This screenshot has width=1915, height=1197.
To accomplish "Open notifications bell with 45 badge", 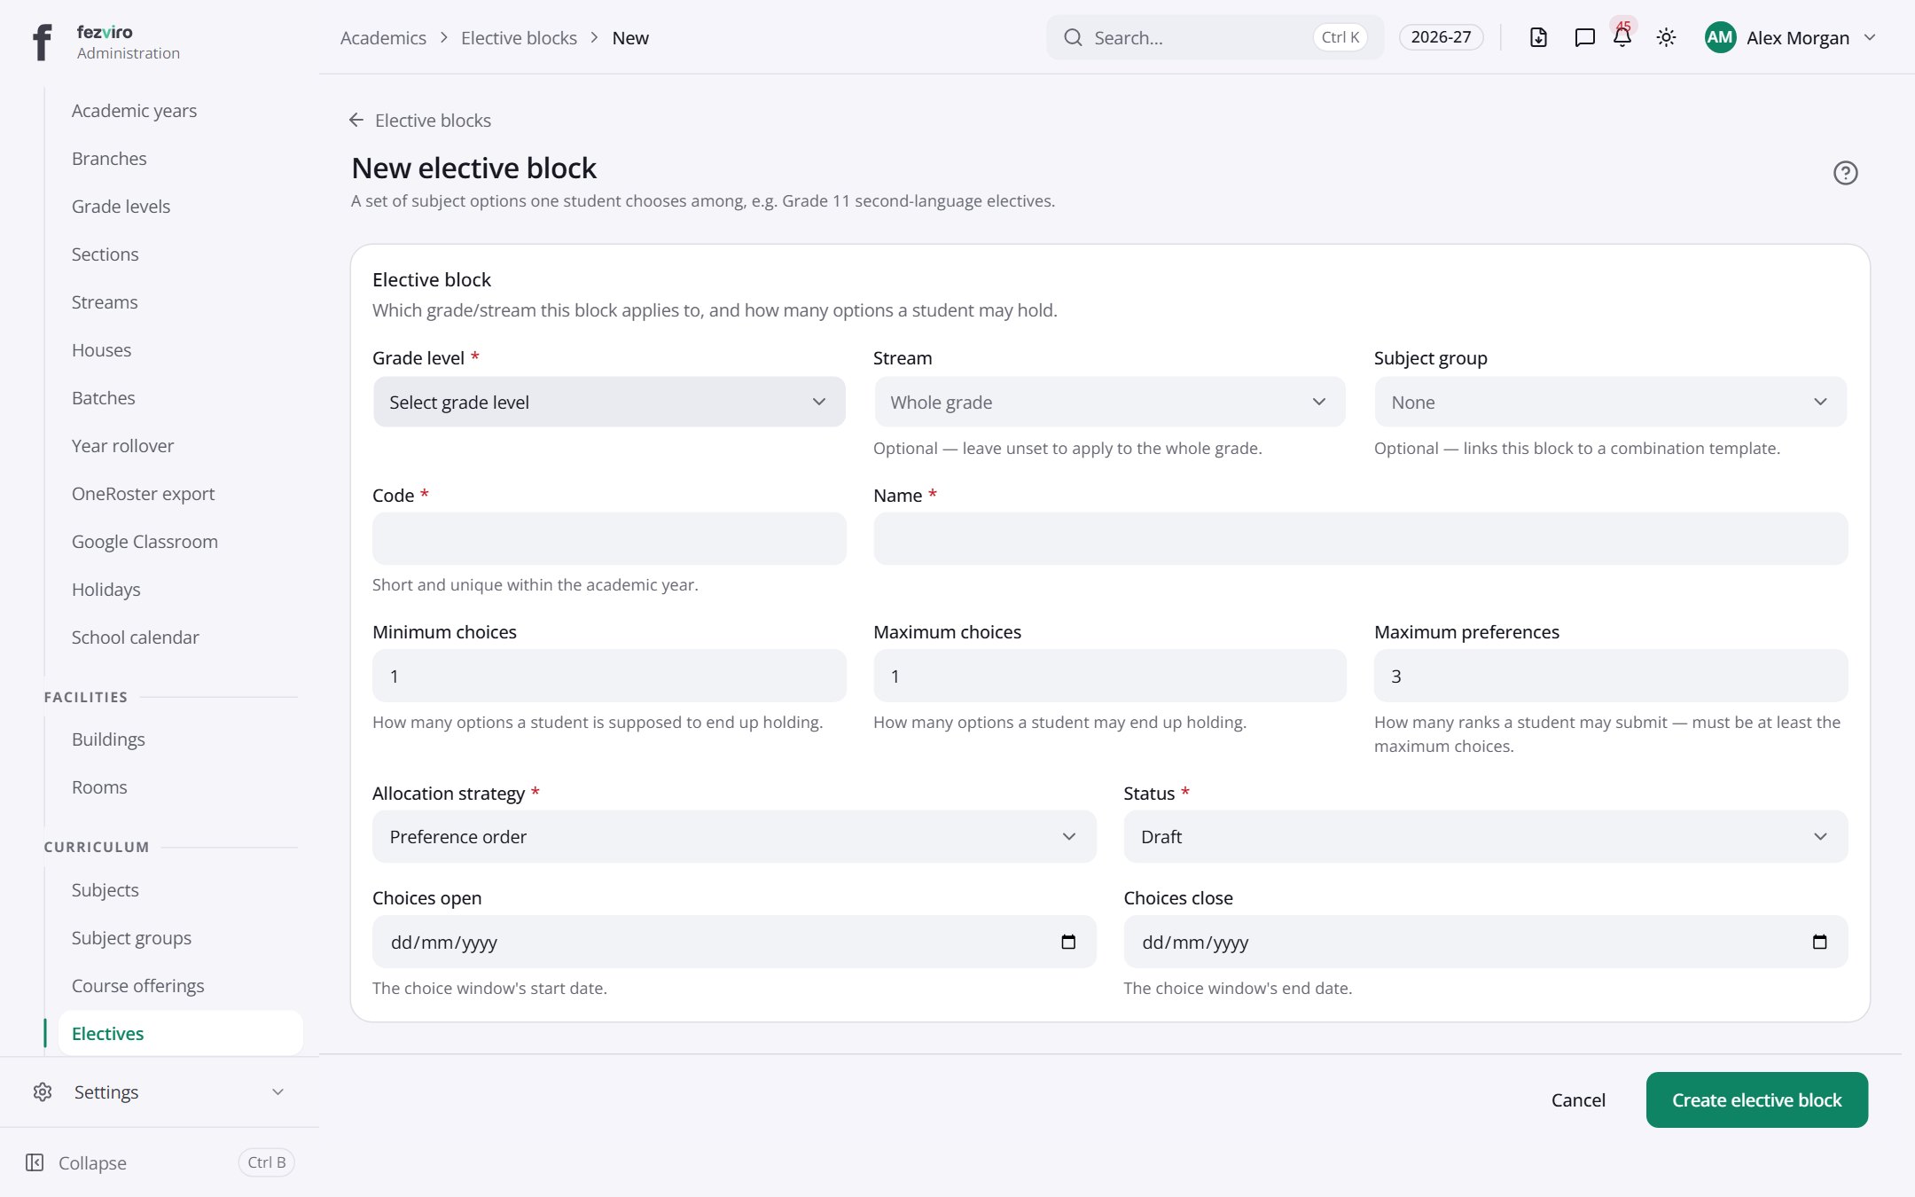I will [x=1622, y=37].
